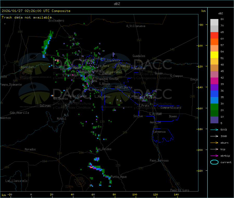Screen dimensions: 234x198
Task: Click the magenta eb+bip arrow icon
Action: 214,156
